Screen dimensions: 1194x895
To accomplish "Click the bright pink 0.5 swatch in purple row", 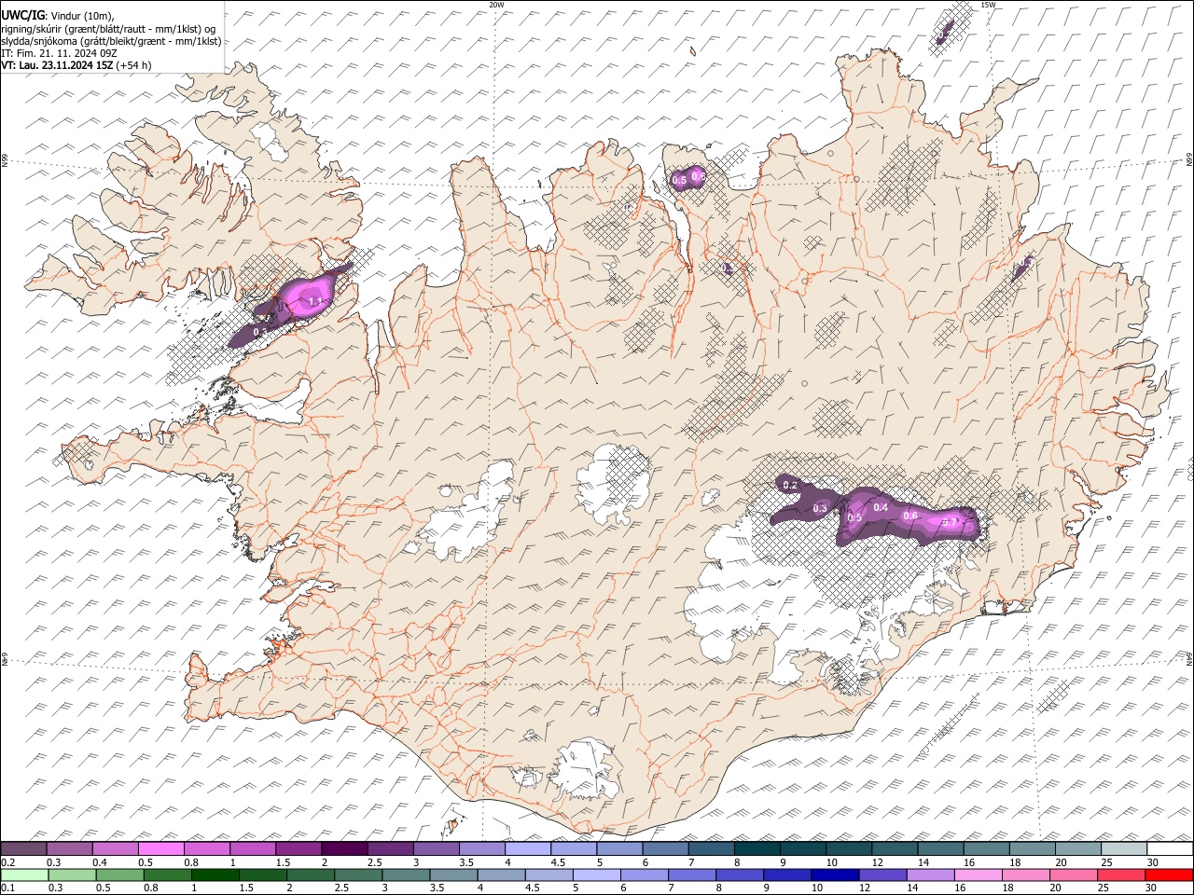I will (x=161, y=848).
